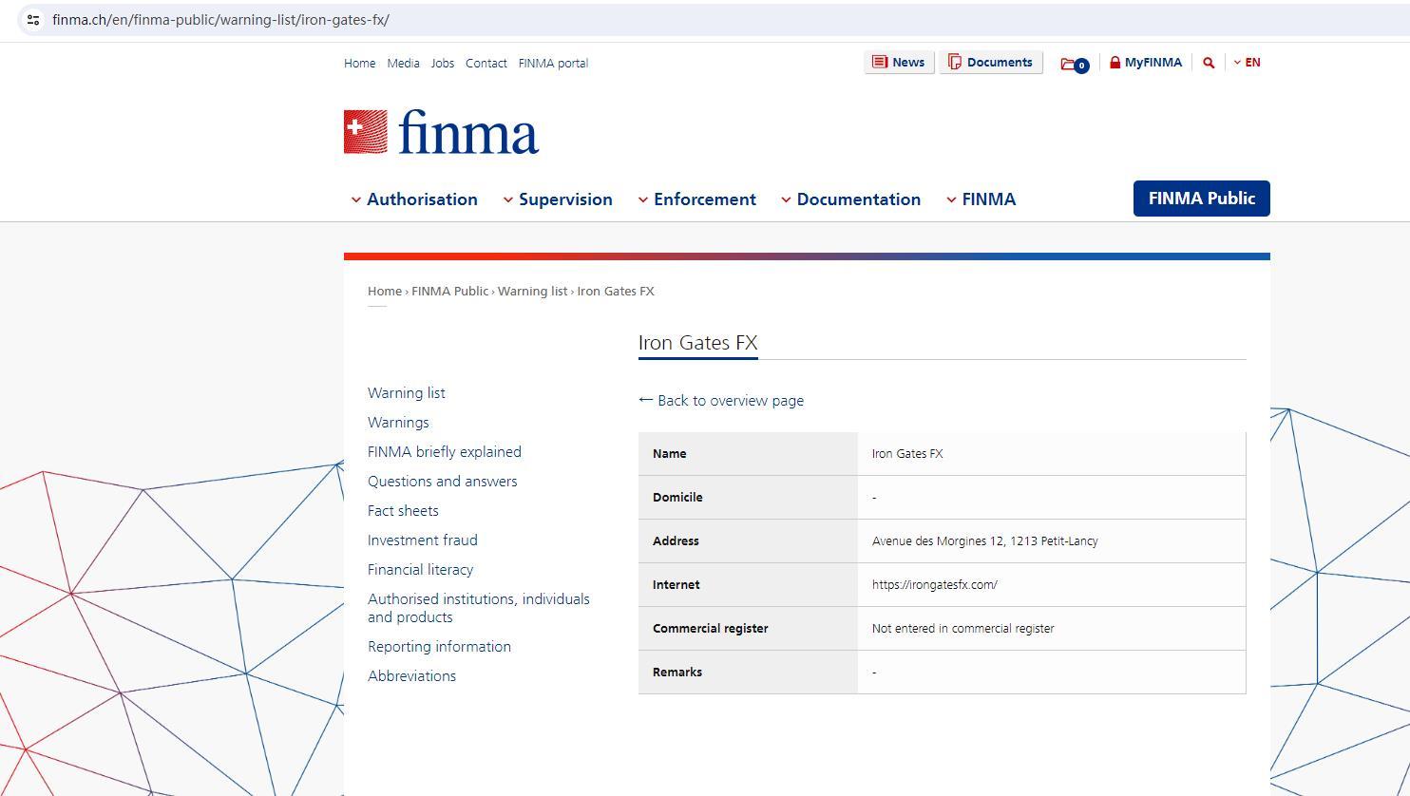
Task: Click Warning list breadcrumb link
Action: (x=532, y=292)
